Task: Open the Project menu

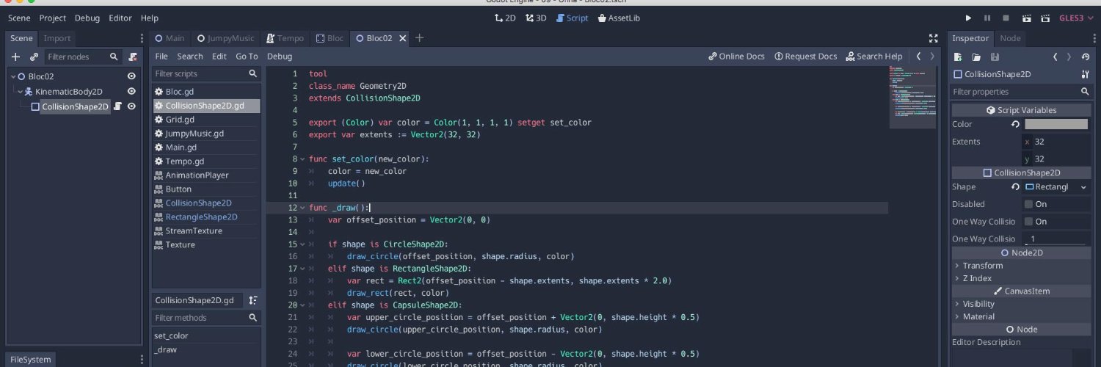Action: click(53, 18)
